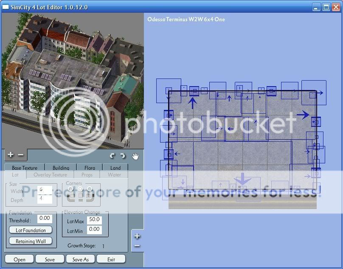Select the large downward arrow in lot plan
This screenshot has width=343, height=269.
[x=242, y=179]
